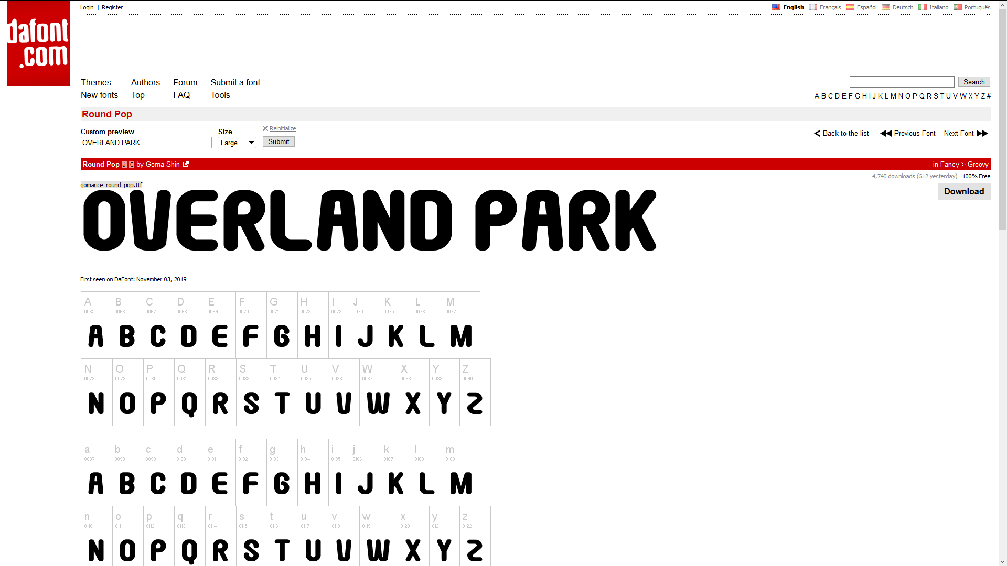Click the Back to the list arrow icon
The image size is (1007, 566).
click(817, 134)
